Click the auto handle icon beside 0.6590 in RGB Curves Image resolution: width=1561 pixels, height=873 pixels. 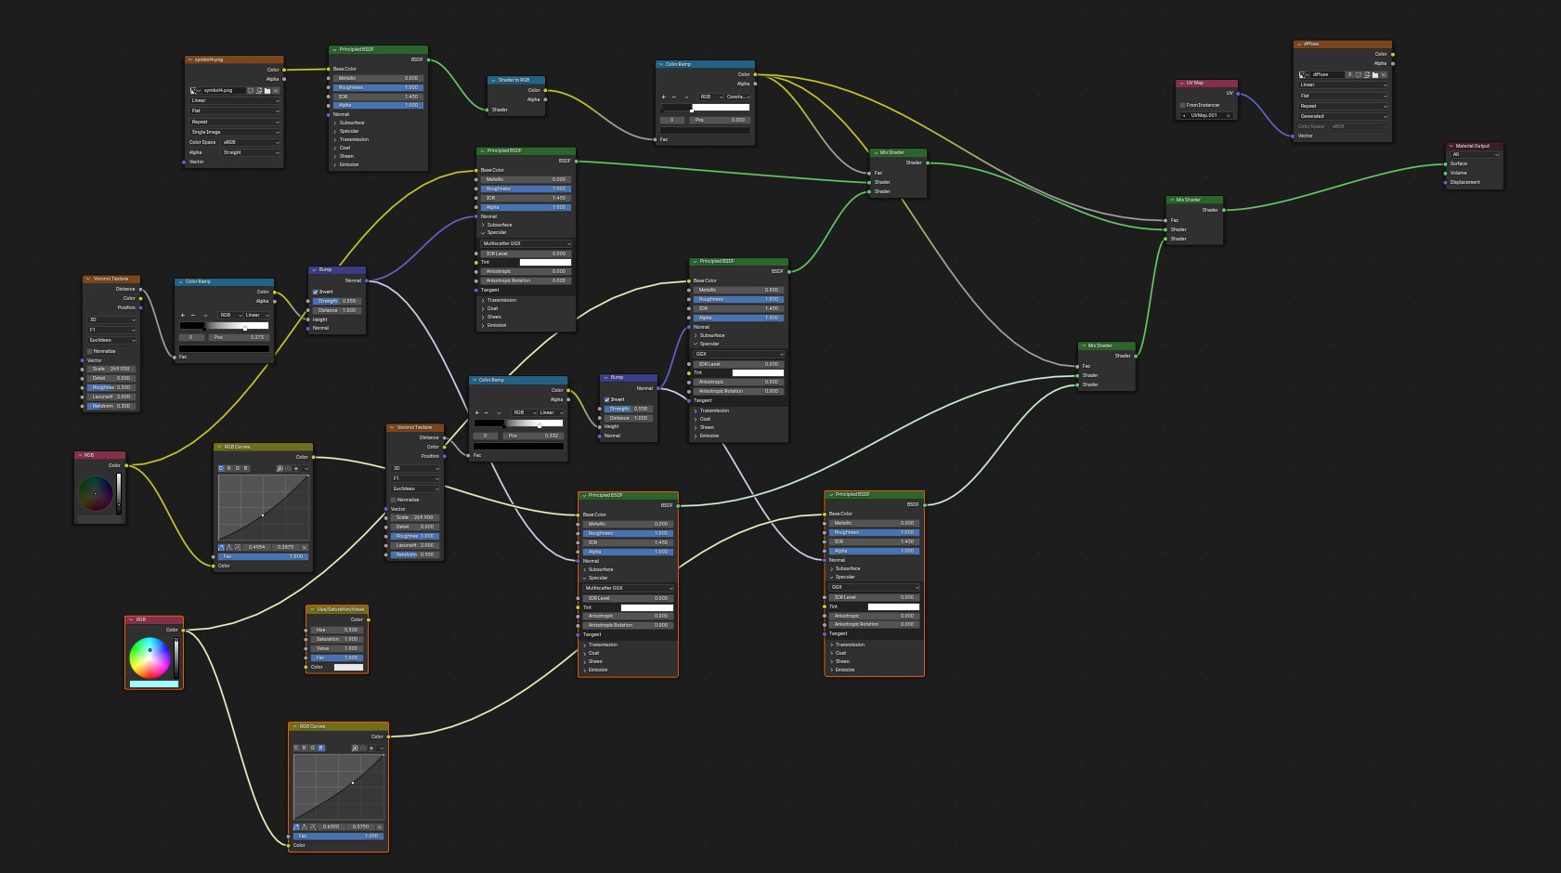point(297,827)
